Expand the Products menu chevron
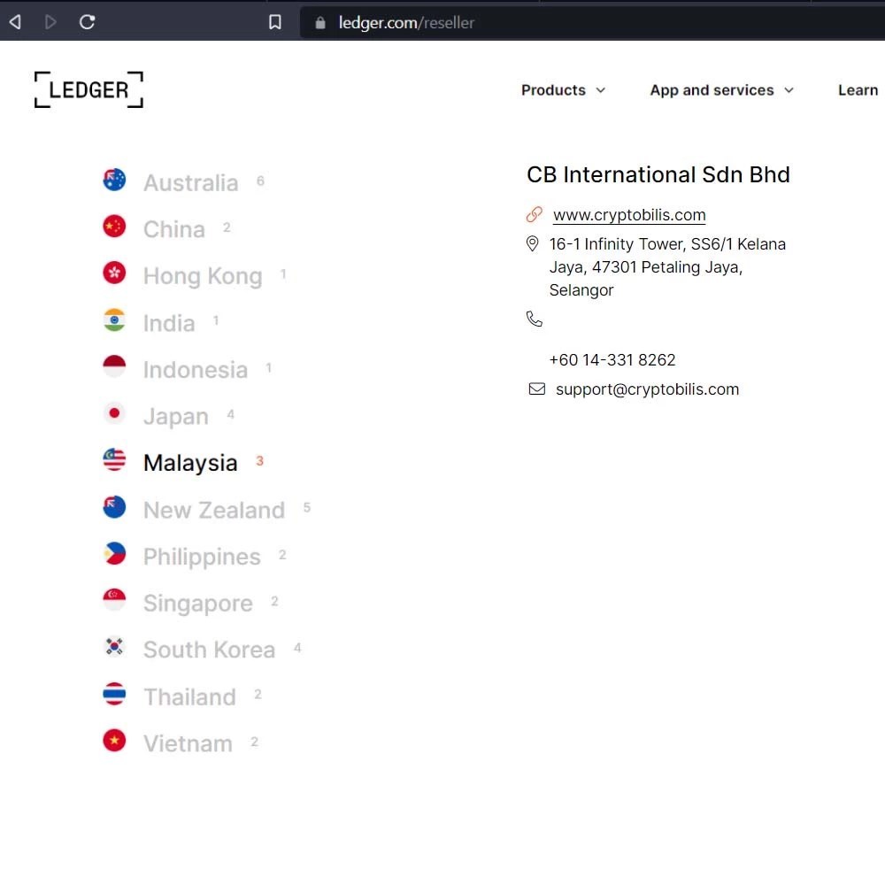The height and width of the screenshot is (885, 885). tap(601, 90)
